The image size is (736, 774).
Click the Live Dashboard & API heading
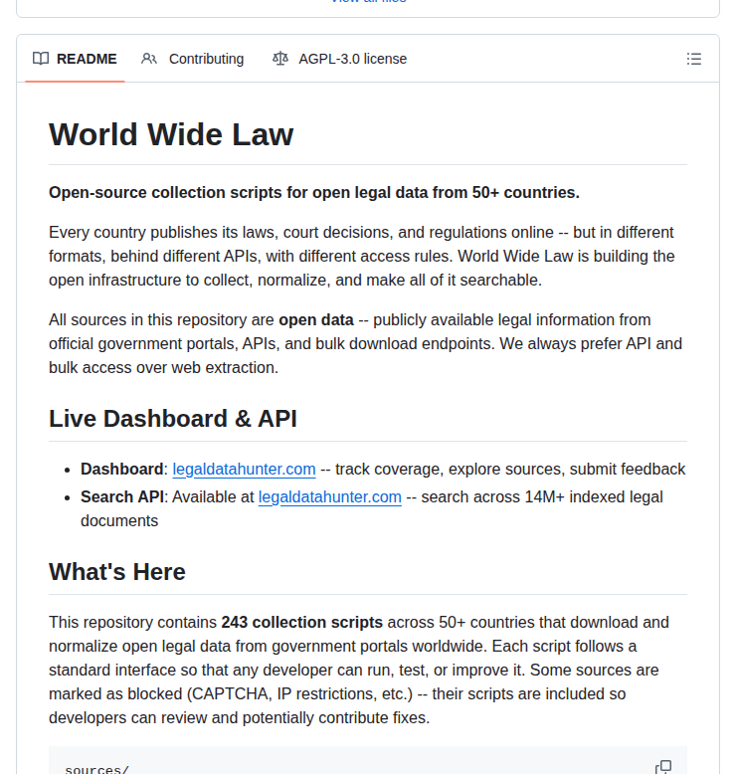point(173,419)
